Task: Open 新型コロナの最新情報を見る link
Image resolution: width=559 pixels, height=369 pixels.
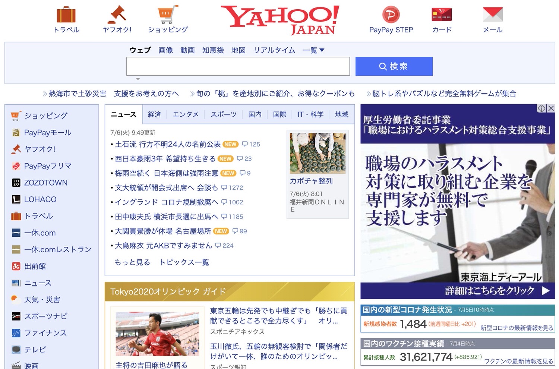Action: [517, 328]
